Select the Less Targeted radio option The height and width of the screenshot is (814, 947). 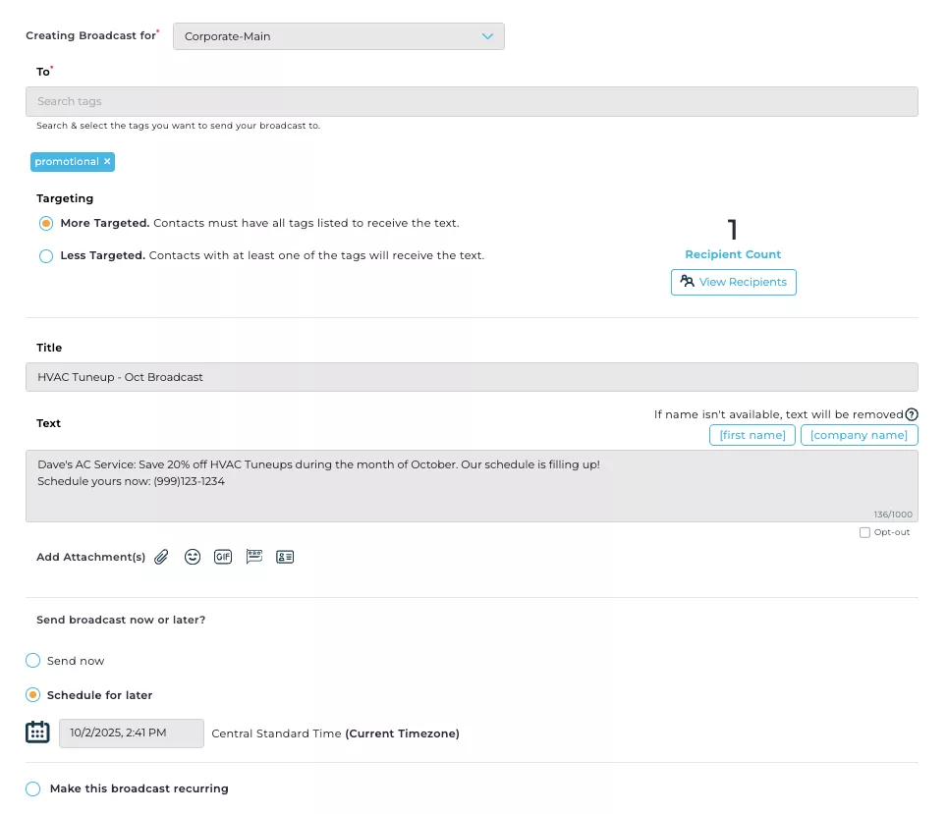(x=46, y=256)
